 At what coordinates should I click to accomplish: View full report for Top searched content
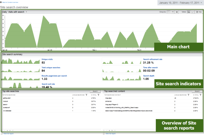[x=110, y=134]
